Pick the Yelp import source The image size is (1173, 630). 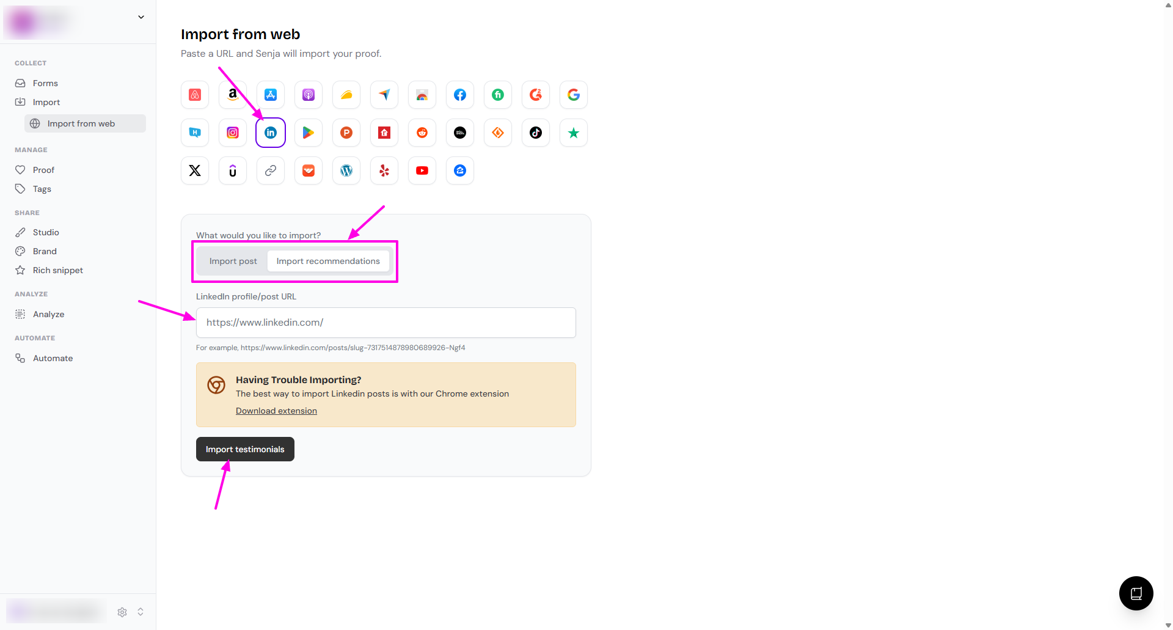point(384,170)
